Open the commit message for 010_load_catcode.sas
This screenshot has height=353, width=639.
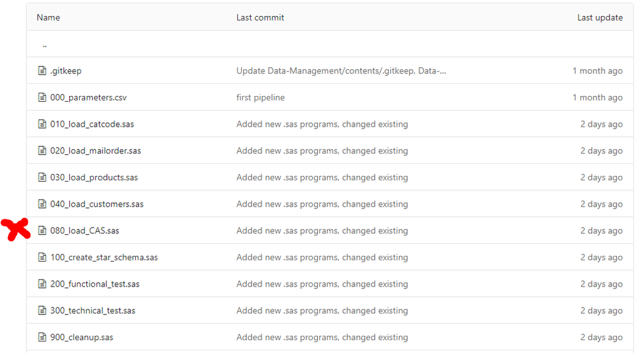322,124
